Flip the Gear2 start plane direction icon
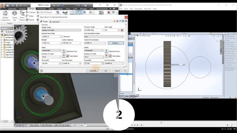Screen dimensions: 237x133 pos(110,56)
